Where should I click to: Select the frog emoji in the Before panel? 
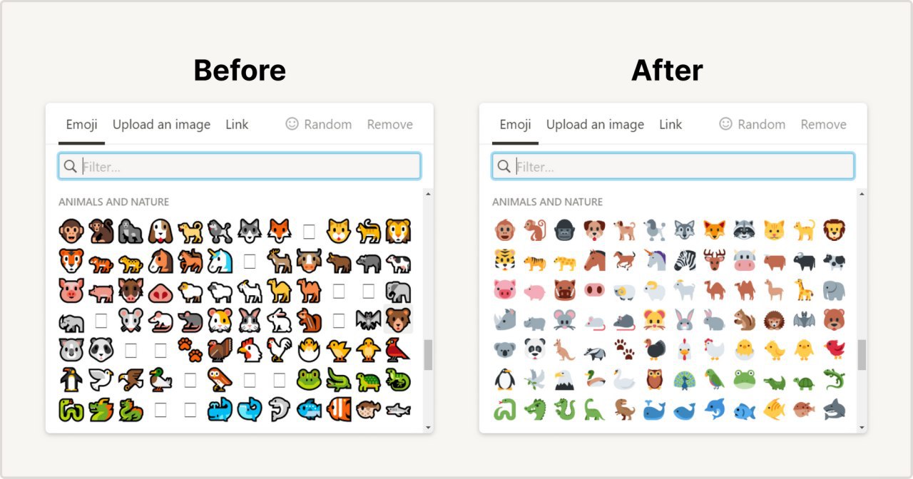309,380
